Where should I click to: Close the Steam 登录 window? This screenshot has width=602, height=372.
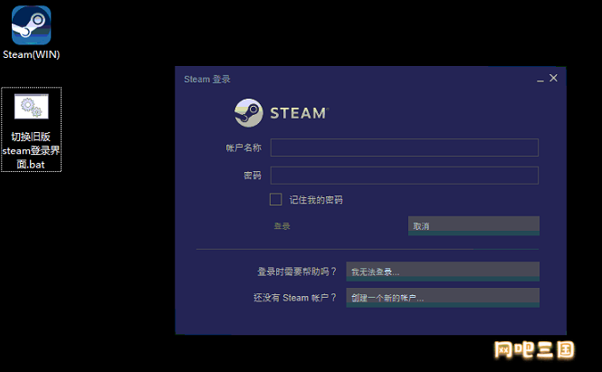pos(553,78)
